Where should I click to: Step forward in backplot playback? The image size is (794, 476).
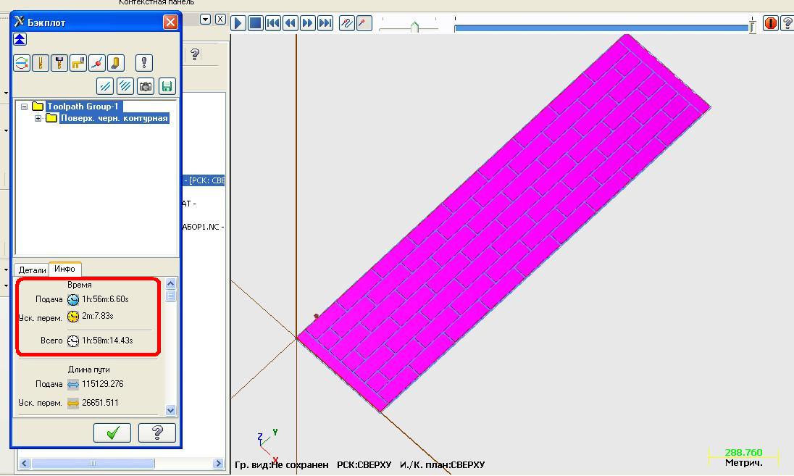(x=307, y=22)
